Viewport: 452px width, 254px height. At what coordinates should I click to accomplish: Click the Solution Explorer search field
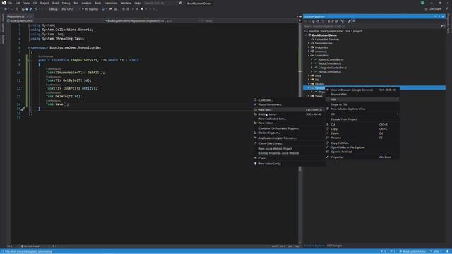pyautogui.click(x=371, y=26)
